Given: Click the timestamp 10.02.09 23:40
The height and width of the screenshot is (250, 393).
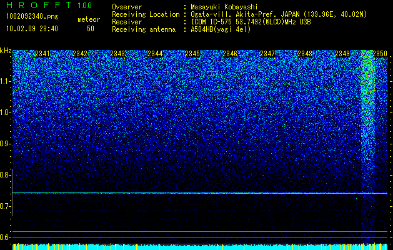Looking at the screenshot, I should click(x=32, y=29).
